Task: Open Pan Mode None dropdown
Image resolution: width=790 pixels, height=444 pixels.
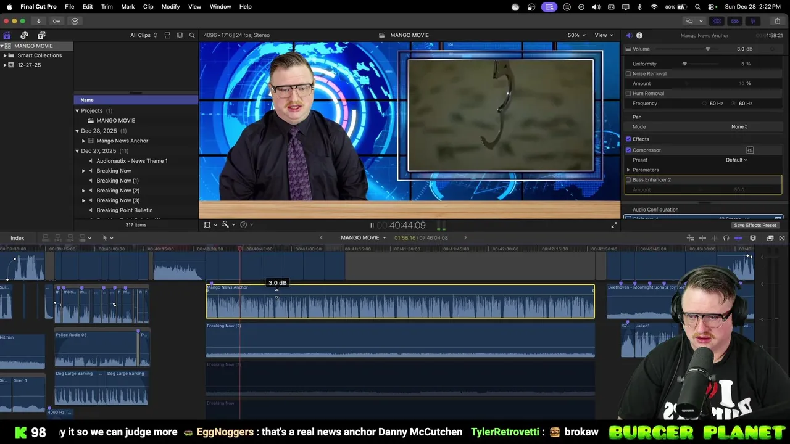Action: tap(739, 126)
